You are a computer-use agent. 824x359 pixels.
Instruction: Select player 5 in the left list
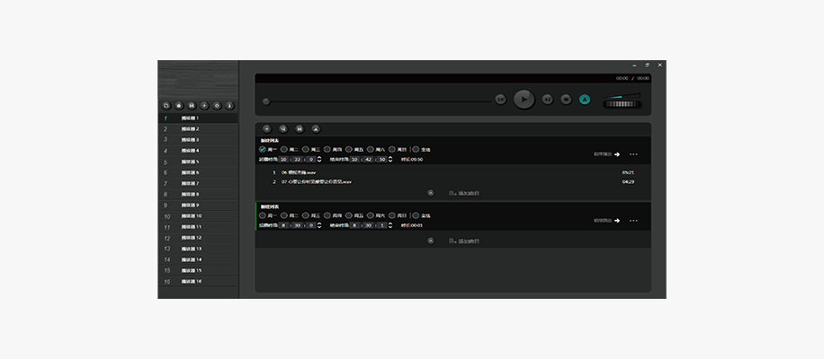click(190, 162)
